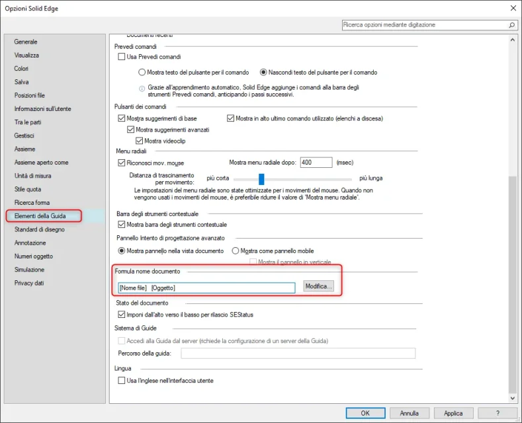Click the "Prevedi comandi" section heading
The height and width of the screenshot is (423, 522).
tap(135, 46)
